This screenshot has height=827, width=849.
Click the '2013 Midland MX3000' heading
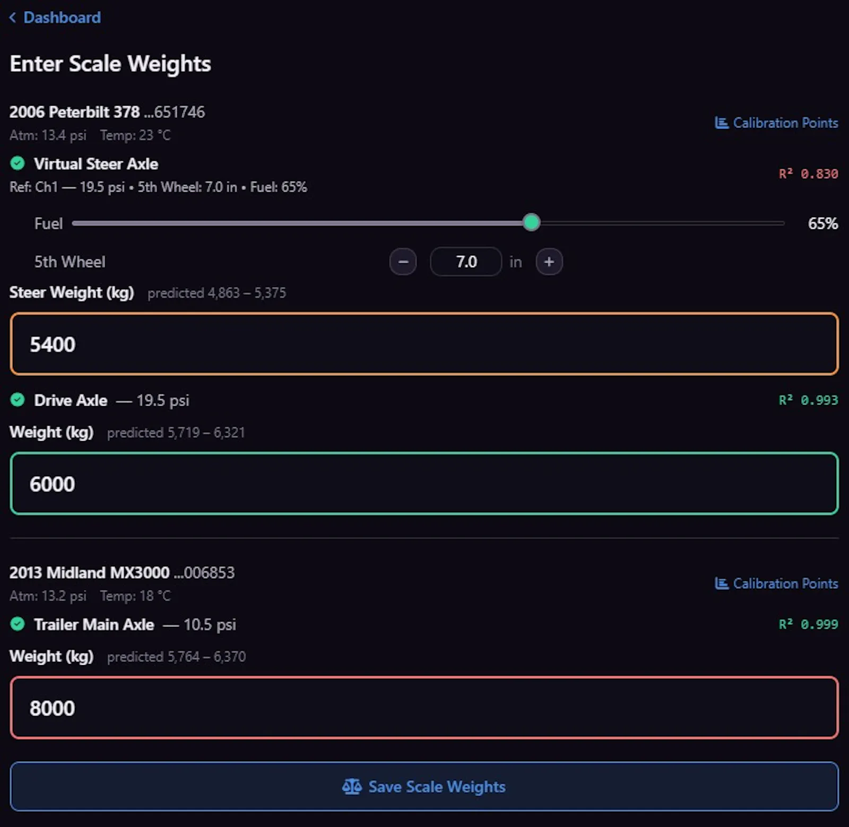pos(89,573)
